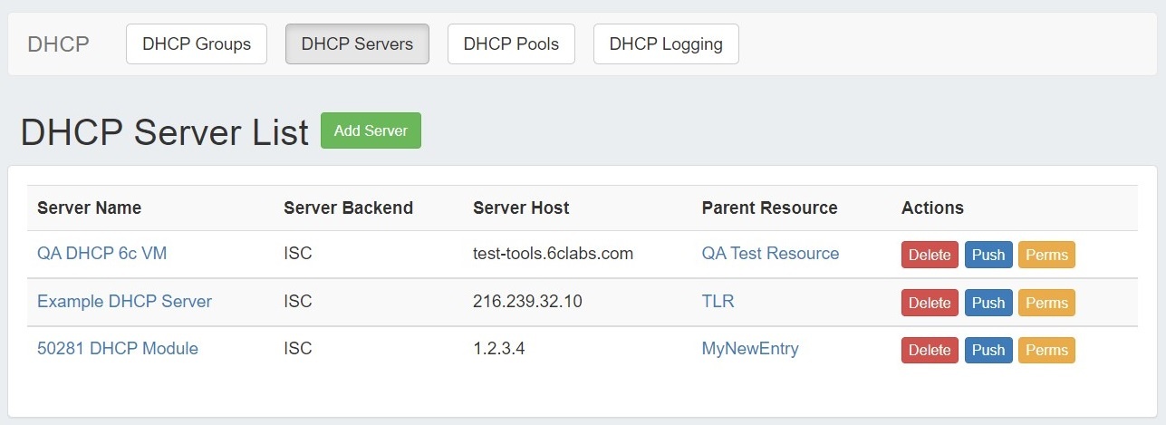Open Perms for Example DHCP Server

(1046, 303)
